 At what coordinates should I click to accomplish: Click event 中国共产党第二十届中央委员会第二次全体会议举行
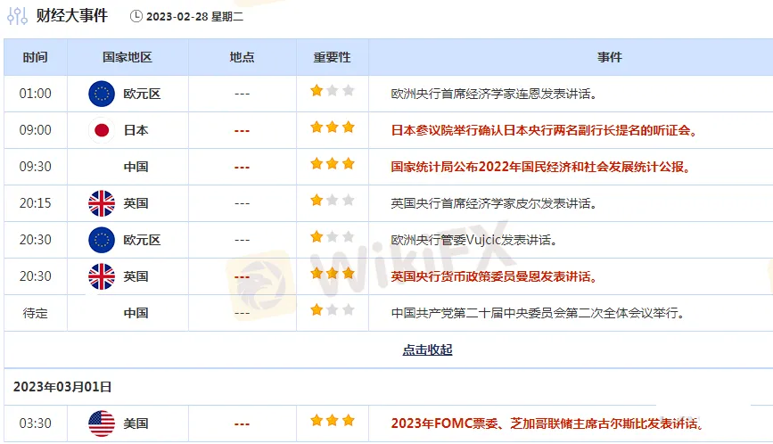[538, 313]
